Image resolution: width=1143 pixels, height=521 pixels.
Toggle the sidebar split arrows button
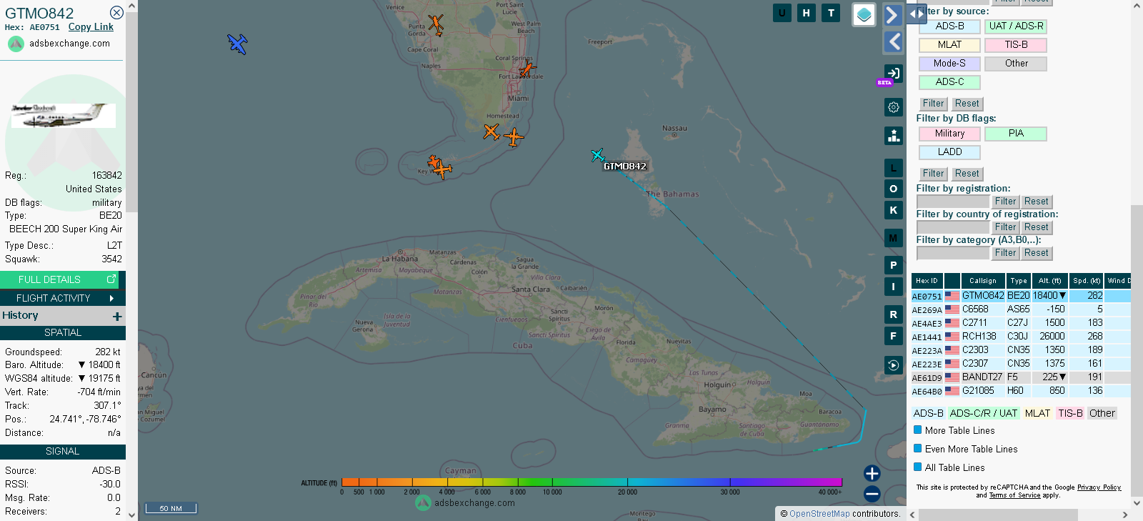click(x=916, y=14)
